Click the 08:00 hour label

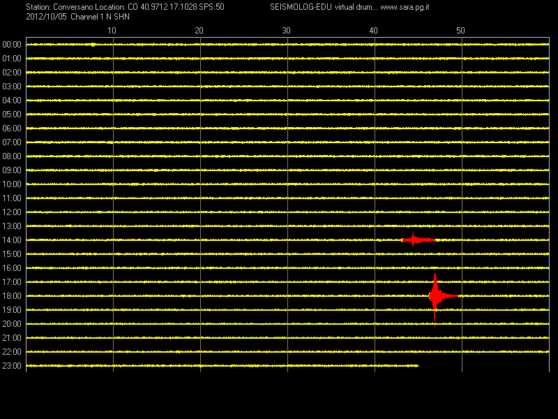pyautogui.click(x=12, y=156)
